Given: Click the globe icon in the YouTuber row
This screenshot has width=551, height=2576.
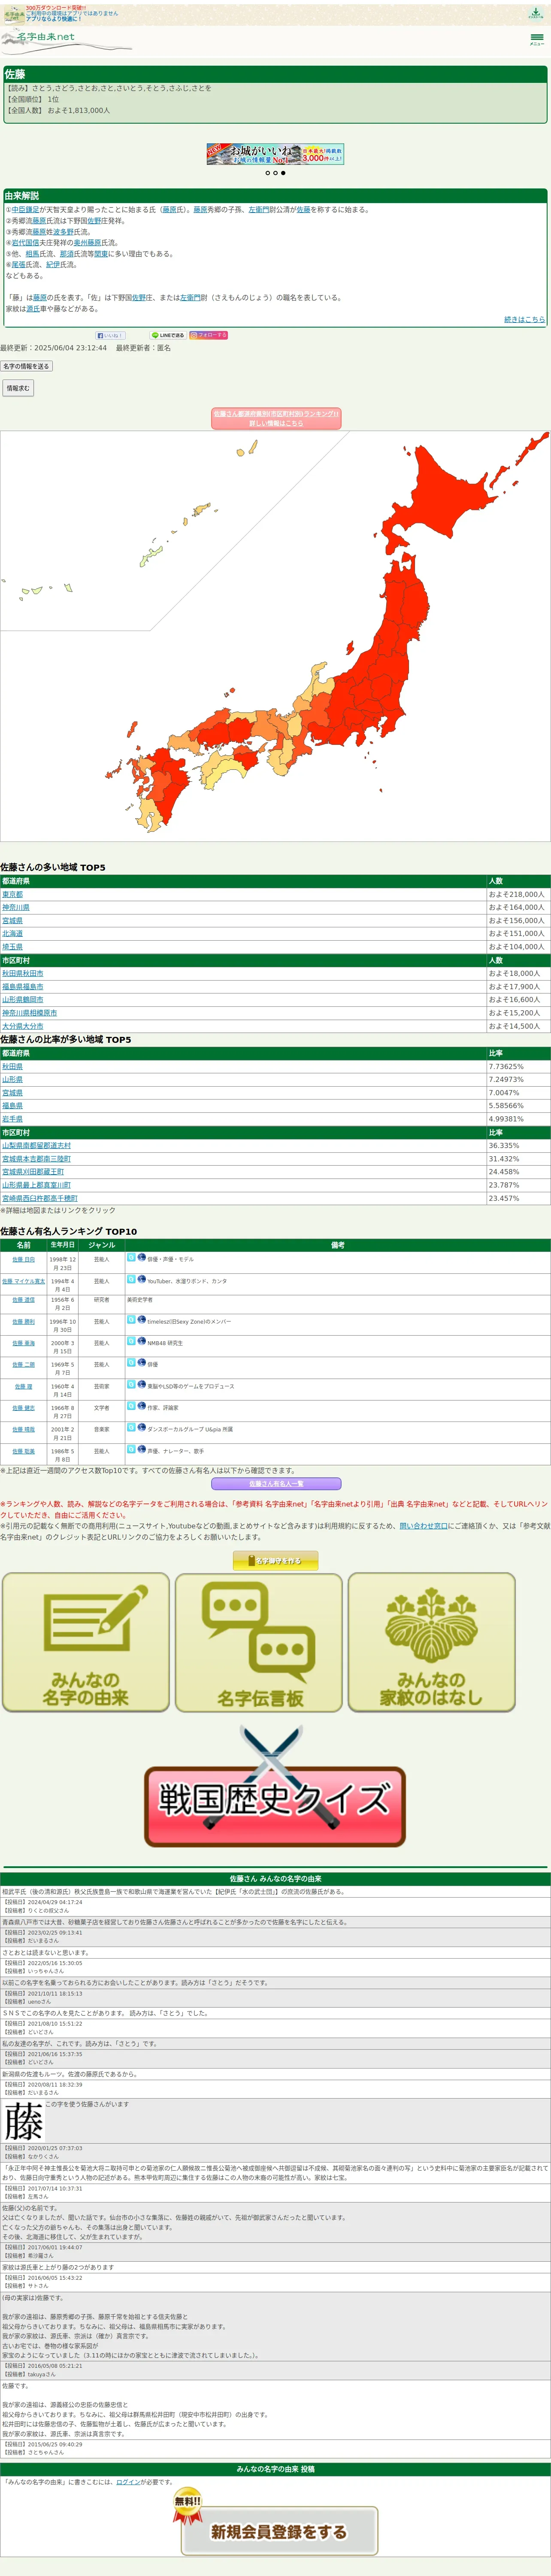Looking at the screenshot, I should [141, 1279].
